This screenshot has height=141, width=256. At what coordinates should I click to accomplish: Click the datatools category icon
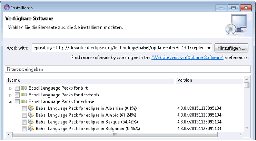coord(24,95)
